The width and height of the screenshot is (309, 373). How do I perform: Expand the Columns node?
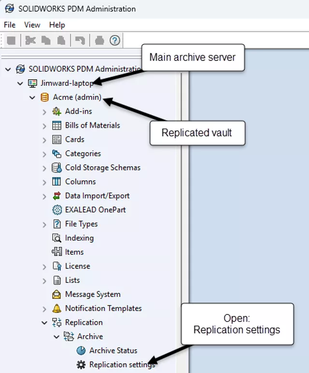(44, 182)
